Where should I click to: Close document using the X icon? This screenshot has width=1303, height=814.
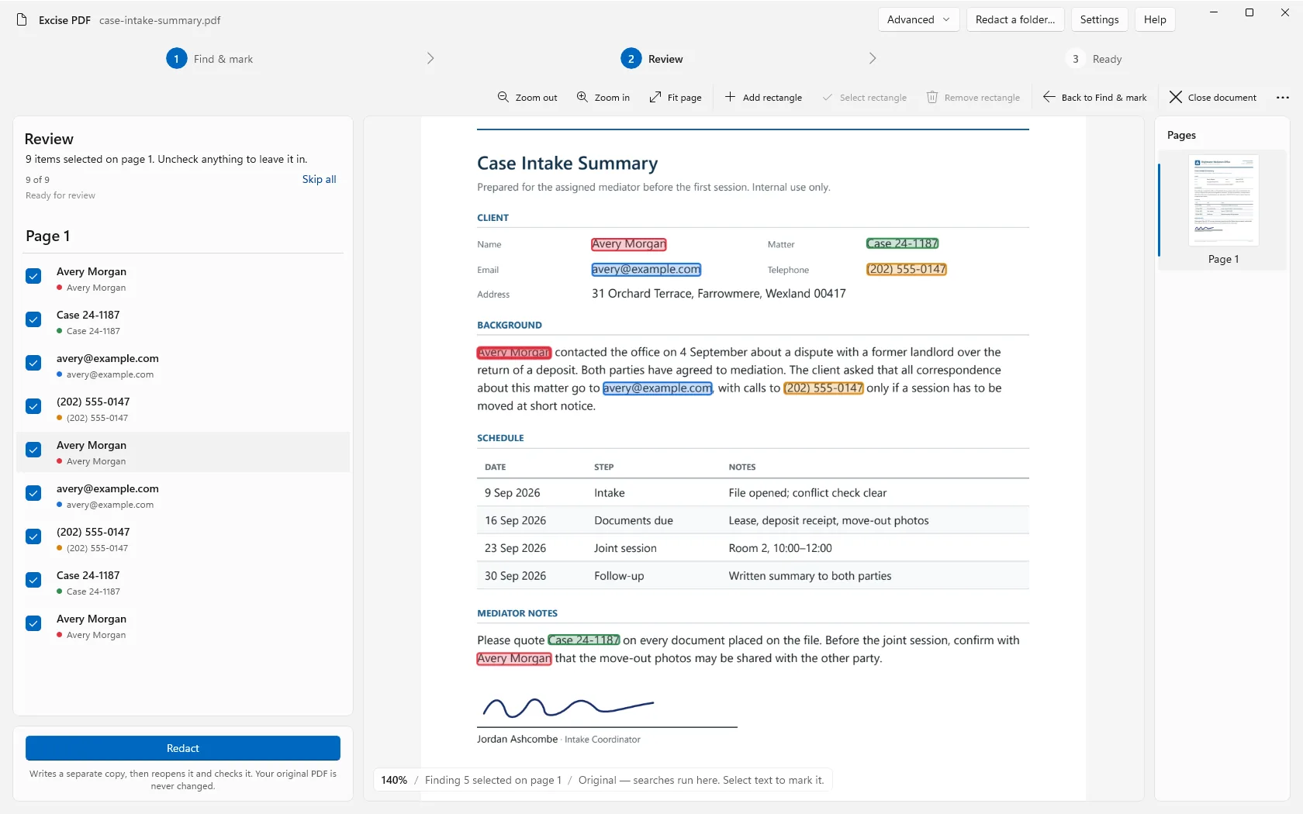tap(1176, 97)
